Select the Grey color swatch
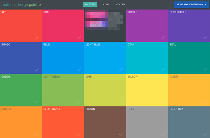This screenshot has height=138, width=210. point(147,122)
